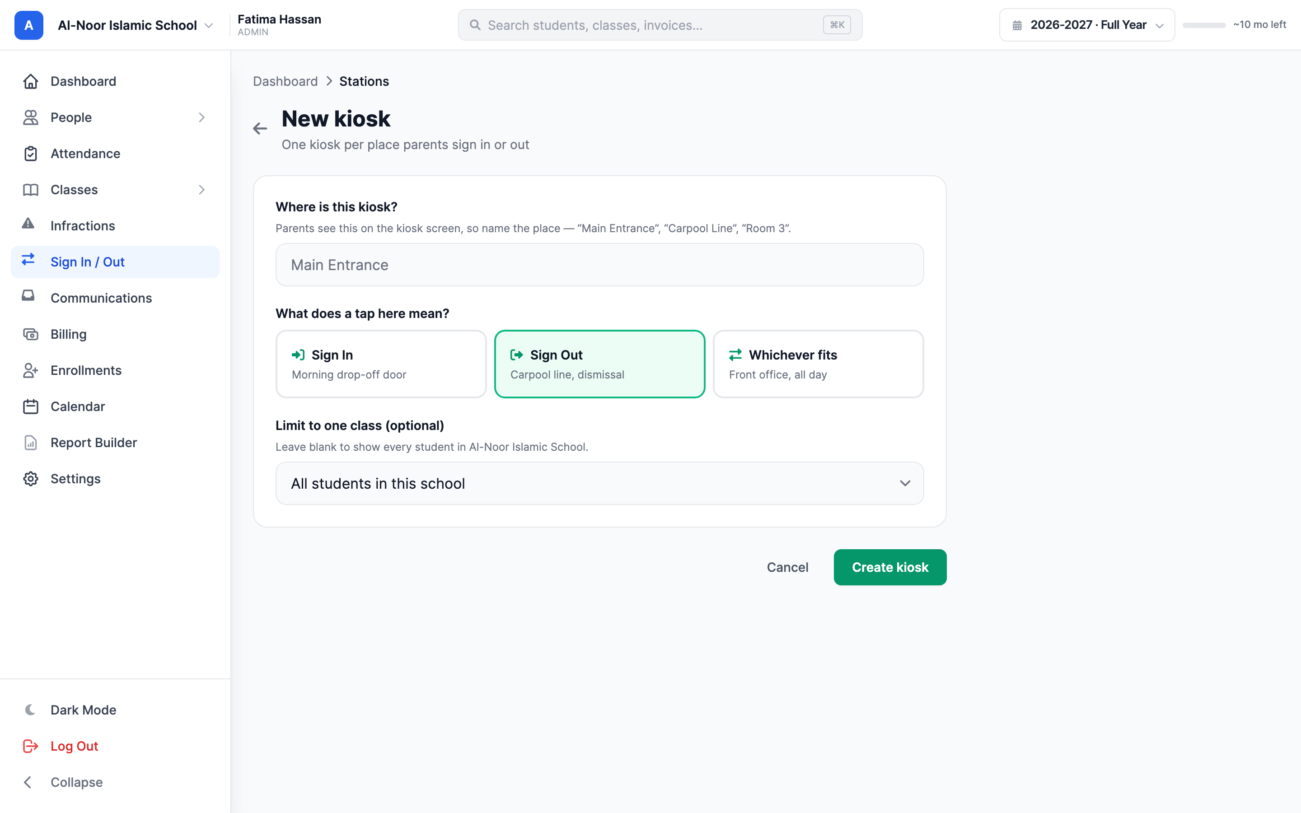
Task: Click the Stations breadcrumb
Action: click(x=364, y=81)
